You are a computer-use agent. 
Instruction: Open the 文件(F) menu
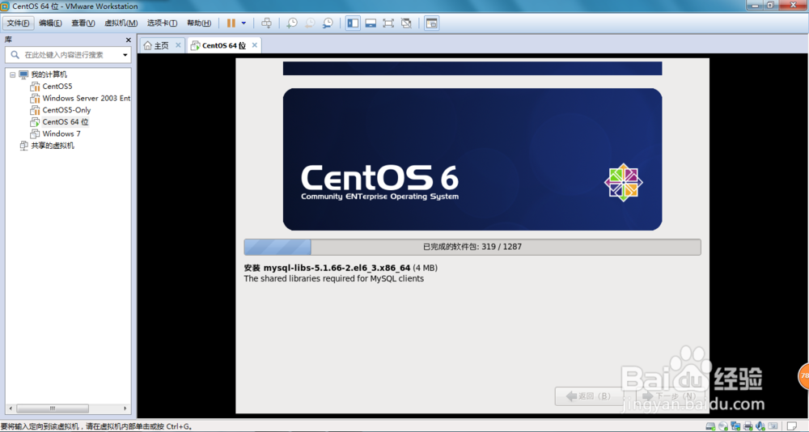[x=19, y=23]
